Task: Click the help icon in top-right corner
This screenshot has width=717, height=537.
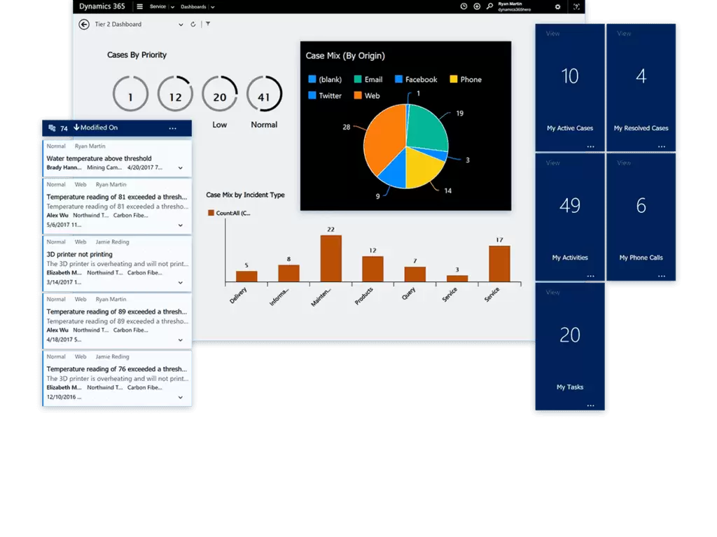Action: [576, 6]
